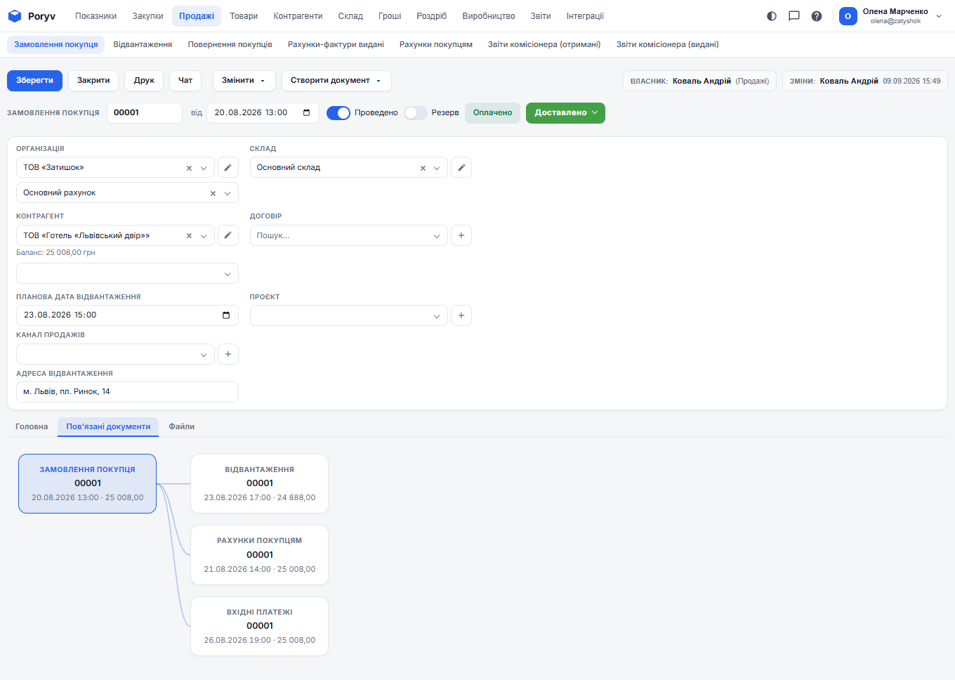Open the linked Вхідні платежі 00001 card
Viewport: 955px width, 680px height.
[260, 627]
